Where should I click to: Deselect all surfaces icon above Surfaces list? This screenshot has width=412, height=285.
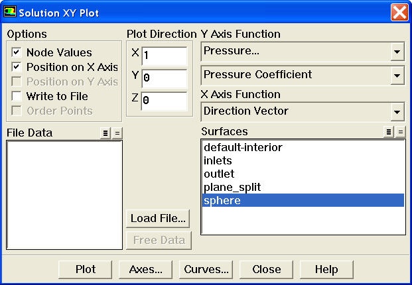[x=401, y=132]
